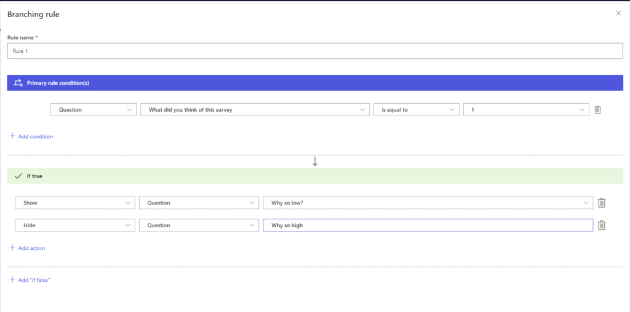Open the Question dropdown in the Show row

pyautogui.click(x=199, y=203)
